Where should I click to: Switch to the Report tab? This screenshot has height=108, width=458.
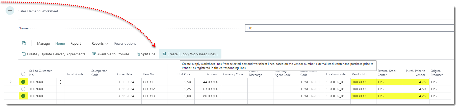(75, 43)
